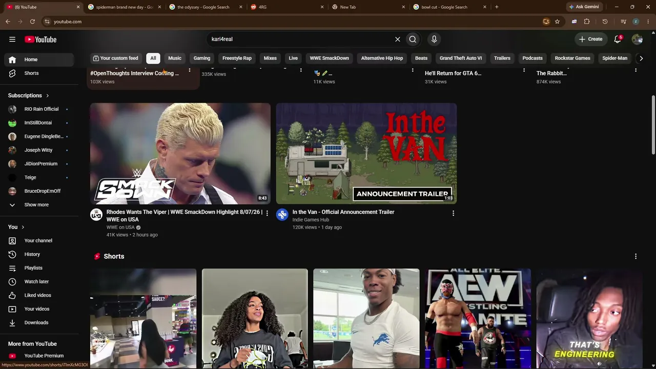This screenshot has height=369, width=656.
Task: Open the notifications bell
Action: (618, 39)
